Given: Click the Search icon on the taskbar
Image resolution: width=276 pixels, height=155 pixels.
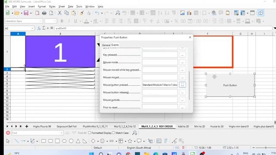Looking at the screenshot, I should pyautogui.click(x=101, y=154).
